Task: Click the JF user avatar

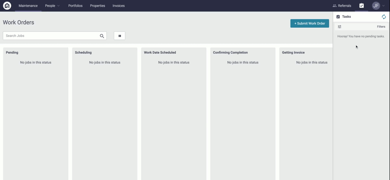Action: tap(376, 6)
